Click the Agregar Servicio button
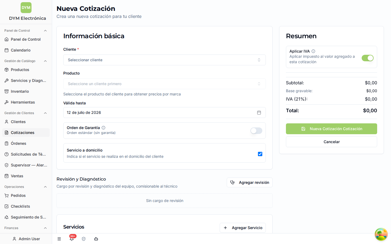 pos(243,228)
